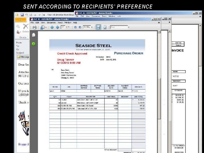Screen dimensions: 204x153
Task: Go to previous page with left arrow
Action: [x=52, y=27]
